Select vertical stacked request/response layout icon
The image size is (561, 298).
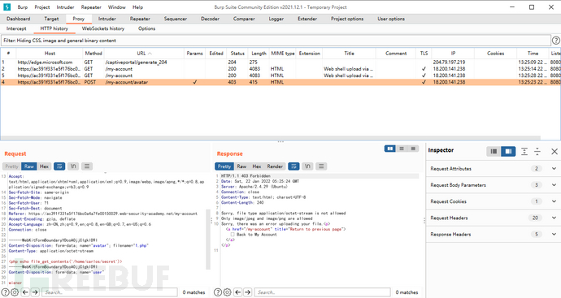click(402, 149)
